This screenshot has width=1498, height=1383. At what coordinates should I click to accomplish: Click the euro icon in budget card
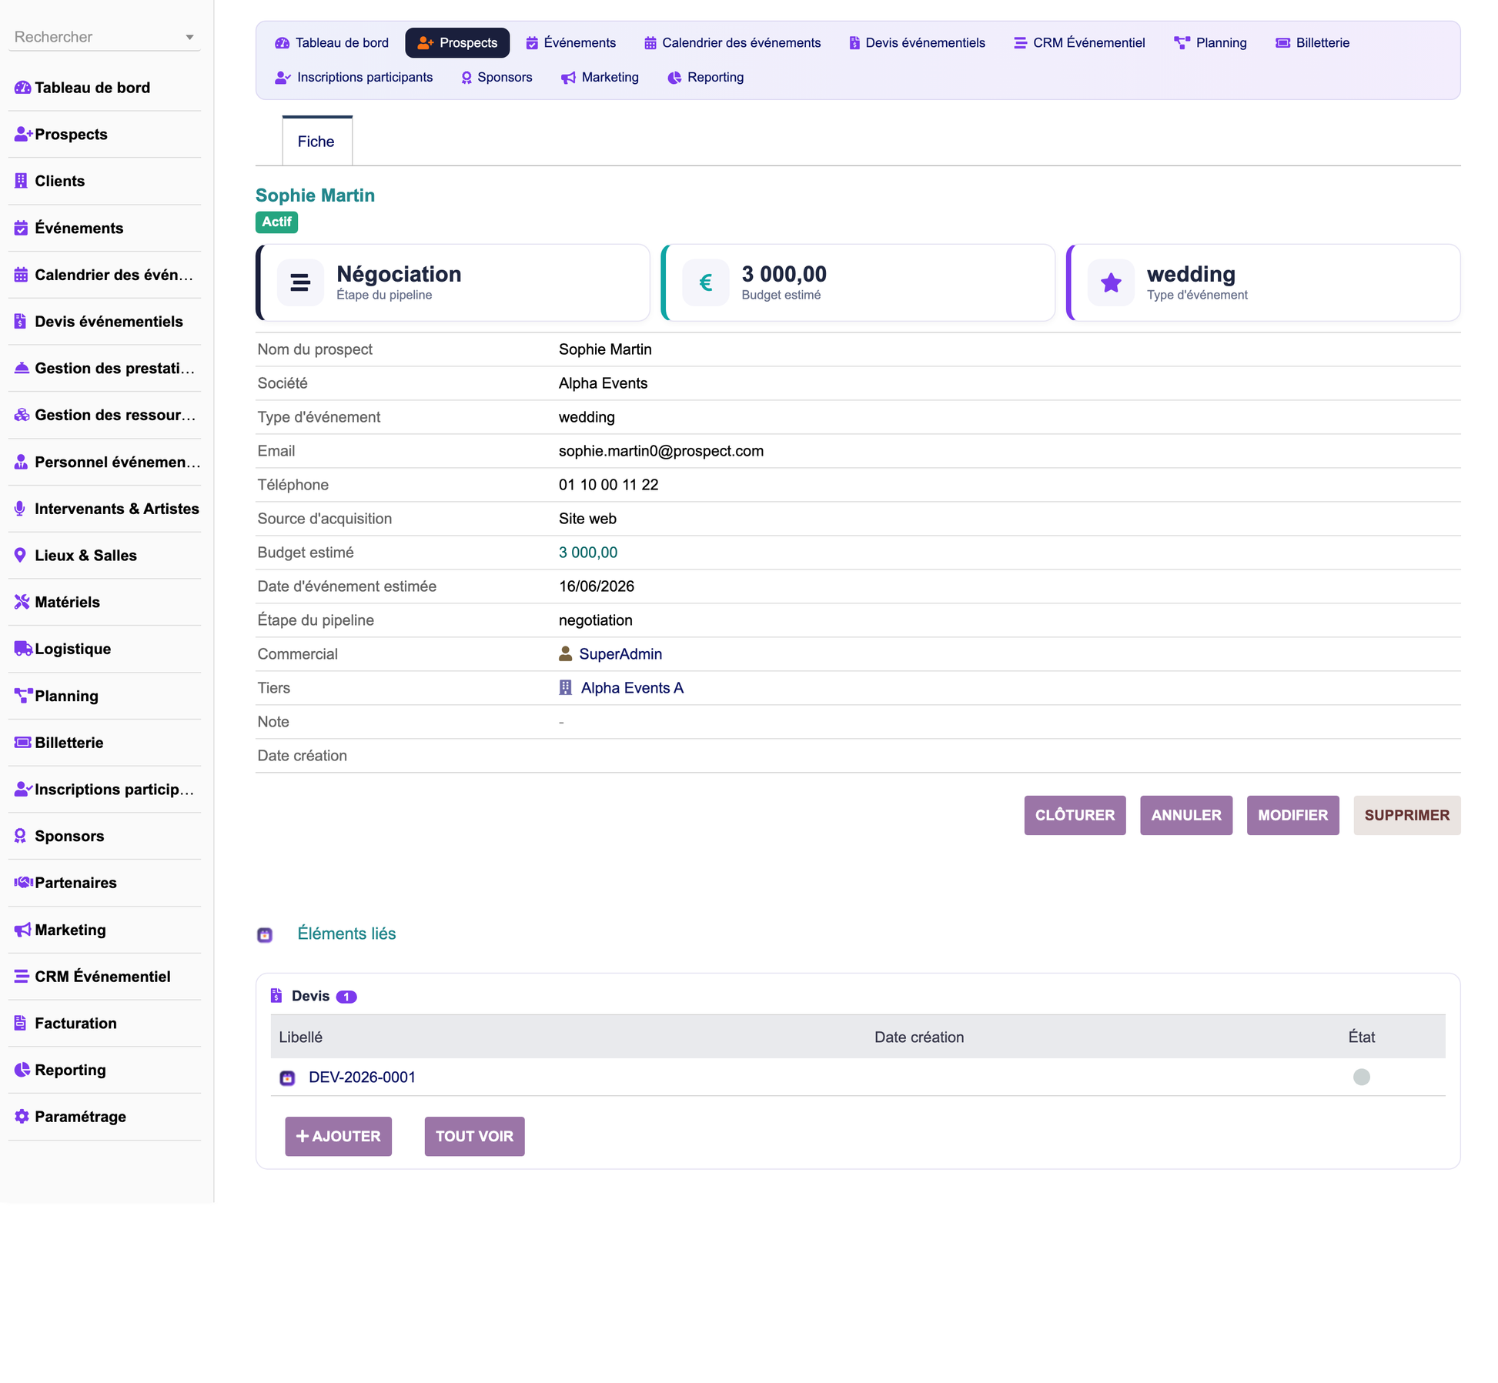pyautogui.click(x=705, y=283)
